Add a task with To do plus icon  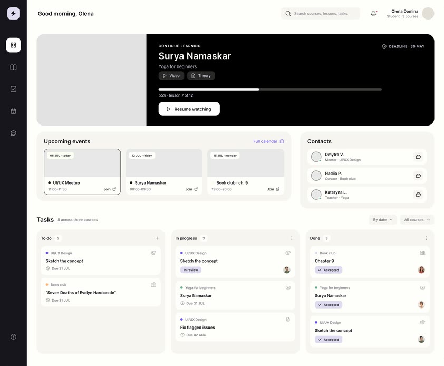[x=157, y=238]
